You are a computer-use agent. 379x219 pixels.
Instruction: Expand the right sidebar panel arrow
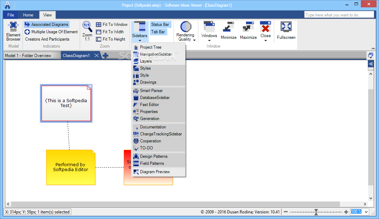[x=371, y=64]
